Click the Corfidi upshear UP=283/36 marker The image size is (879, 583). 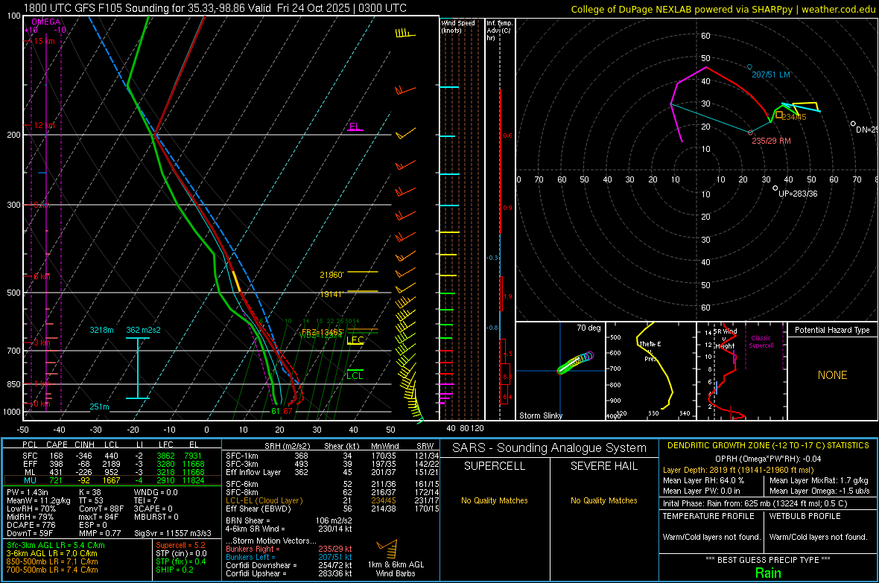775,188
